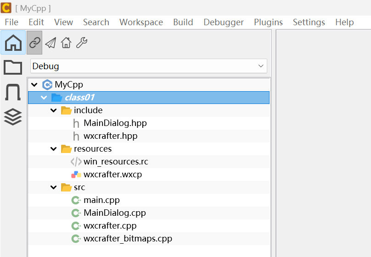The height and width of the screenshot is (257, 371).
Task: Select MainDialog.hpp file name
Action: (115, 123)
